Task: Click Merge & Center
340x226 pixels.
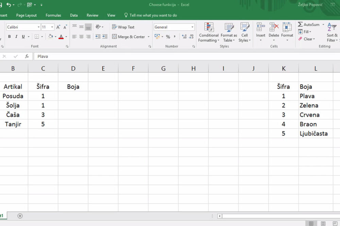Action: point(131,36)
